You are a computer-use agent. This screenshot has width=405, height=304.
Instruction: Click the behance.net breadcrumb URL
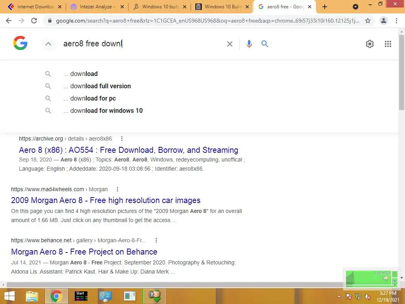click(x=79, y=240)
